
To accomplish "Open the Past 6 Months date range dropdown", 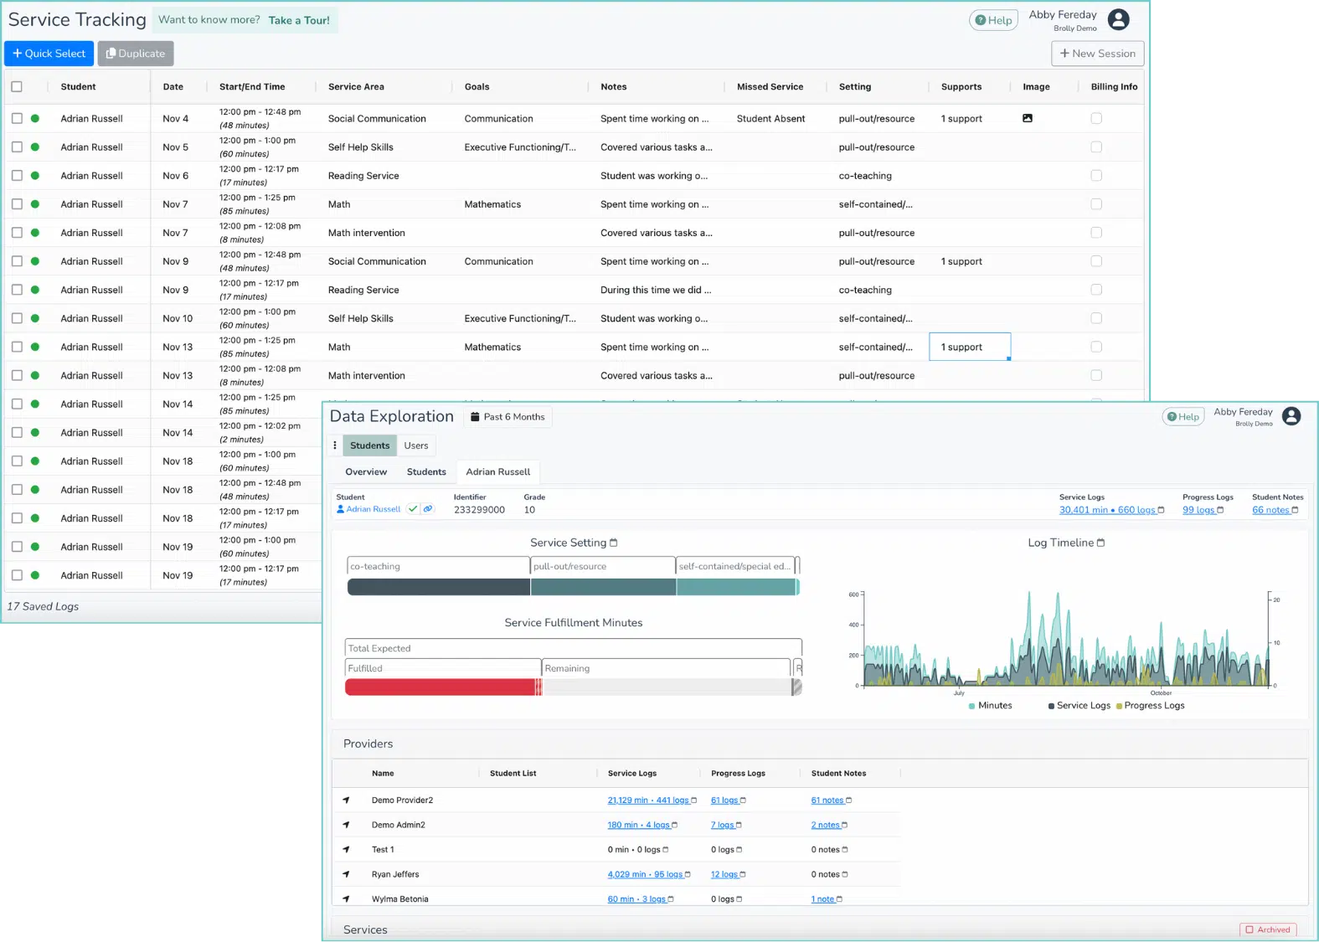I will 508,417.
